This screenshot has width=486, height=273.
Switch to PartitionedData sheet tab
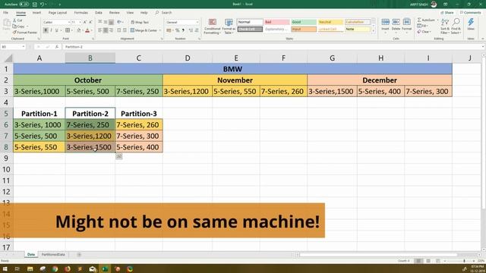pyautogui.click(x=53, y=255)
